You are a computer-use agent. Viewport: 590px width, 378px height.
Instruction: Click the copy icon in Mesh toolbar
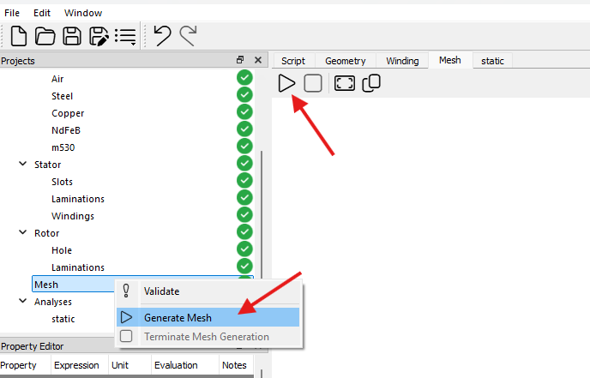371,83
